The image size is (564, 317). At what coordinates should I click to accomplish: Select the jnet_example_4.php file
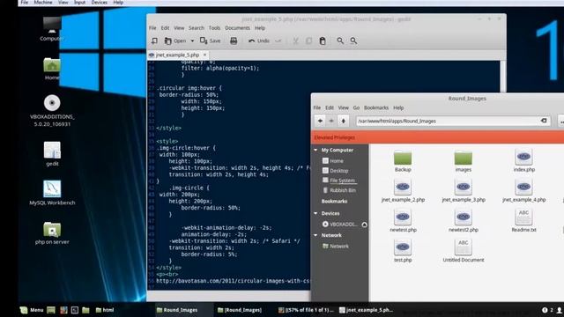point(524,191)
